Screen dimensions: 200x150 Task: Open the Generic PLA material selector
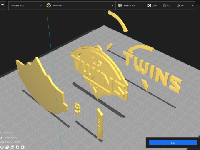coord(80,5)
